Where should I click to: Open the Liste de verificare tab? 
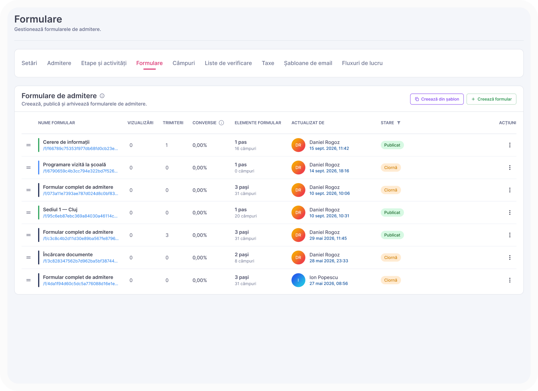click(228, 63)
